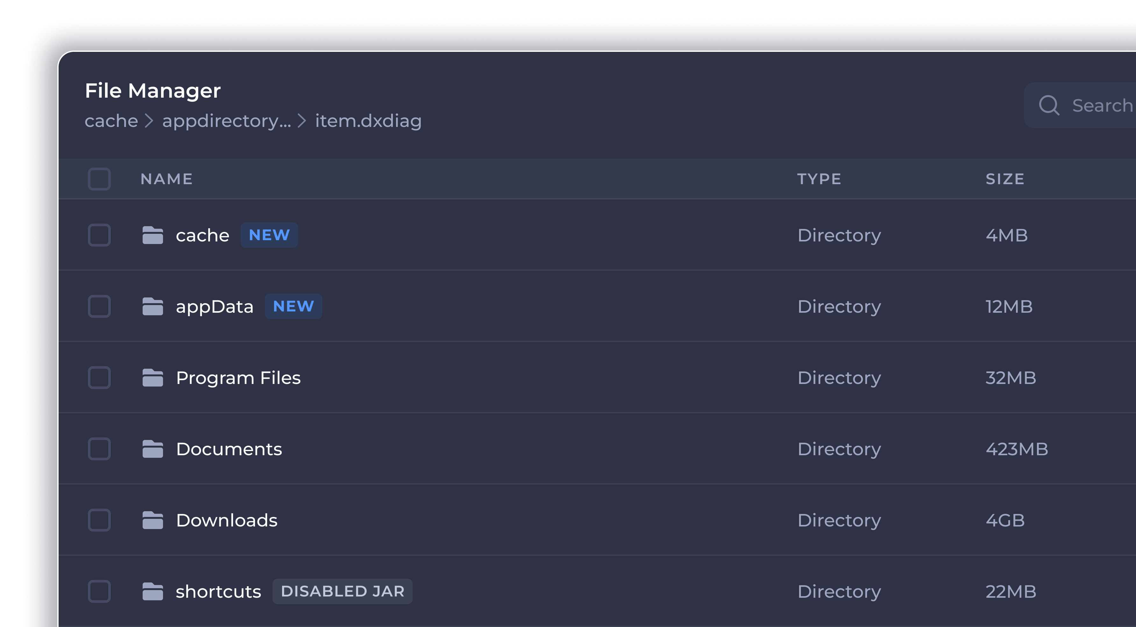The image size is (1136, 627).
Task: Sort entries by the TYPE column header
Action: pos(820,179)
